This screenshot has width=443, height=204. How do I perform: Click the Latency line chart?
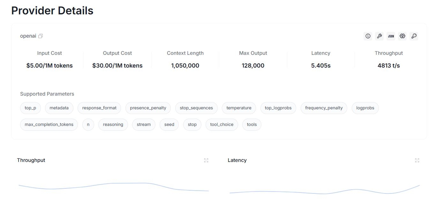[325, 190]
